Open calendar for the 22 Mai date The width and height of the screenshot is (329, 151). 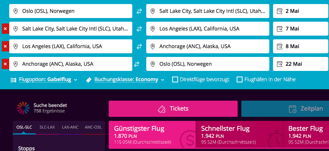[301, 64]
